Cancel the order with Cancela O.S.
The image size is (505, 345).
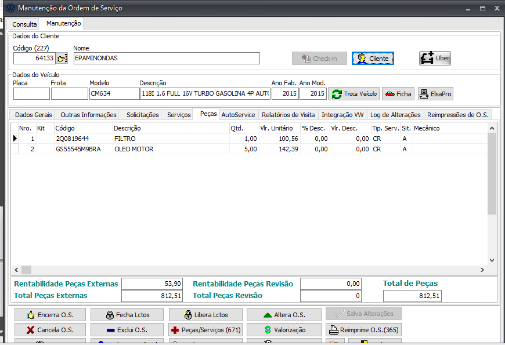tap(50, 330)
